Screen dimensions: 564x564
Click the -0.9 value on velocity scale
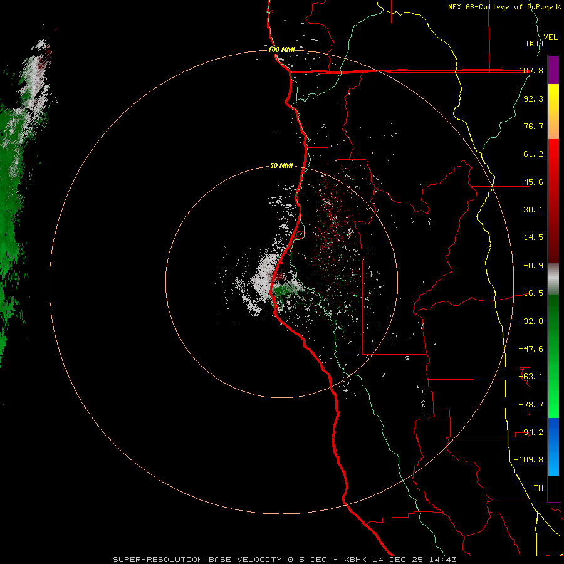(x=533, y=266)
